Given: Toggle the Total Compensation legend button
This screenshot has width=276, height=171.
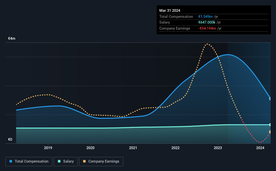Looking at the screenshot, I should [x=29, y=162].
